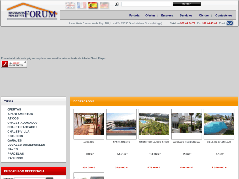The width and height of the screenshot is (239, 179).
Task: Click the 490.000 € price
Action: click(x=186, y=168)
